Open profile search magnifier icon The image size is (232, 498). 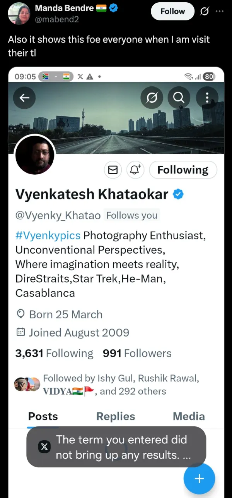179,98
